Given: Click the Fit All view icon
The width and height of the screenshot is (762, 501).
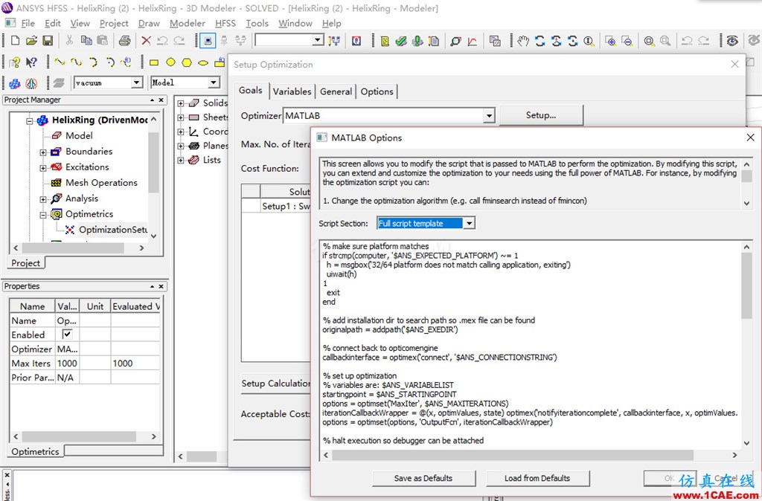Looking at the screenshot, I should point(649,42).
